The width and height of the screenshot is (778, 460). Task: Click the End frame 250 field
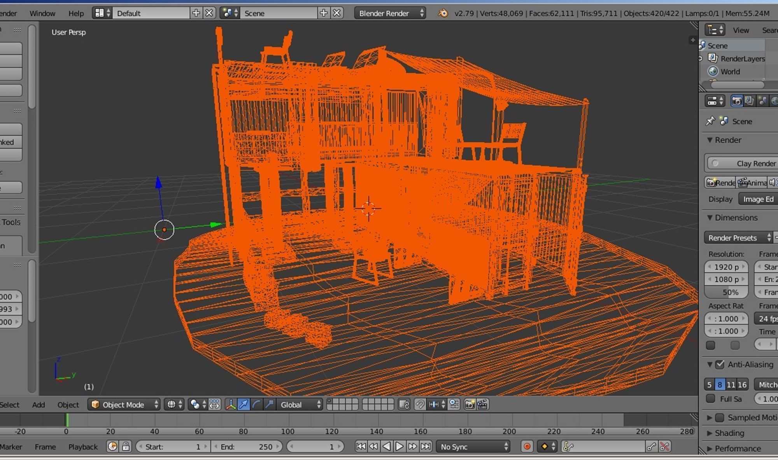click(x=247, y=447)
